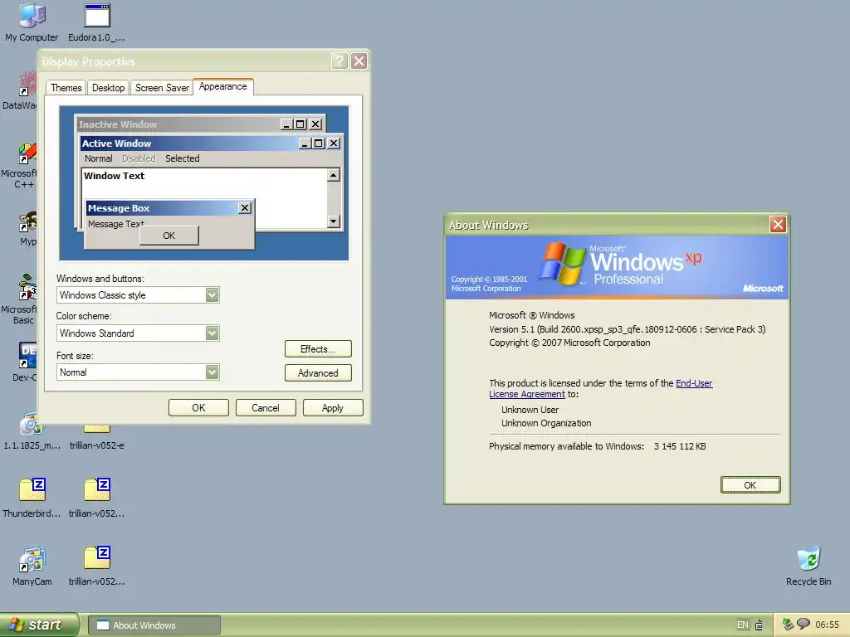Click the version build text line

click(628, 329)
